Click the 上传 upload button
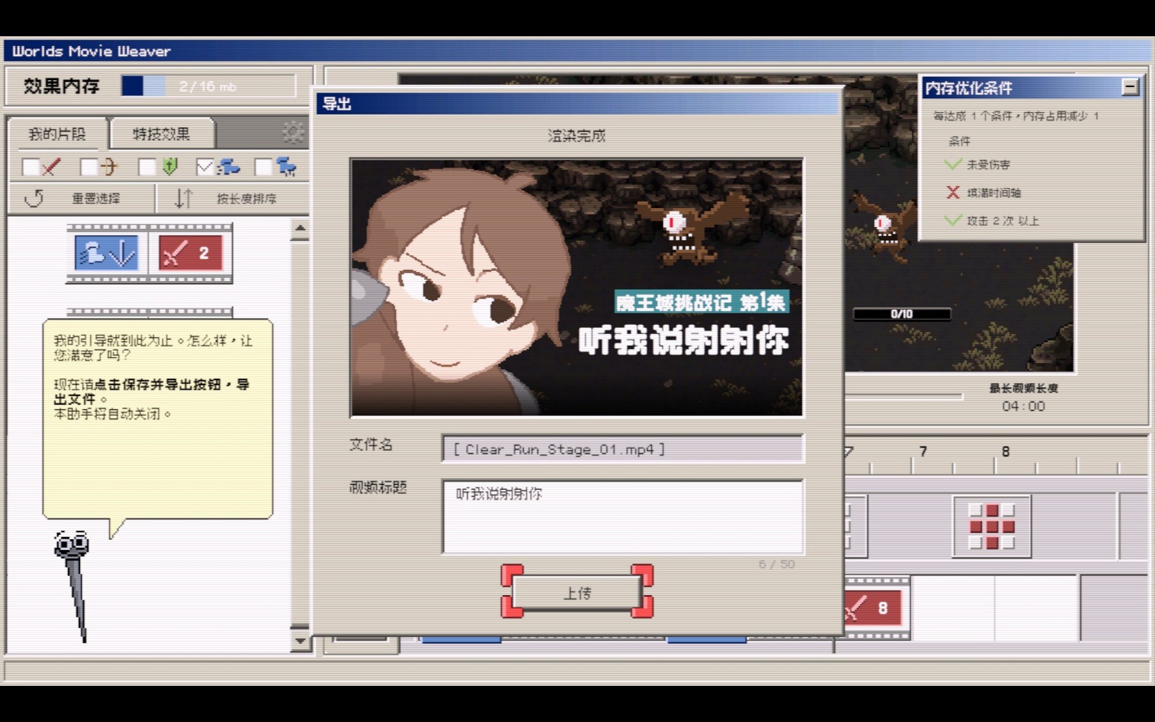 coord(577,593)
